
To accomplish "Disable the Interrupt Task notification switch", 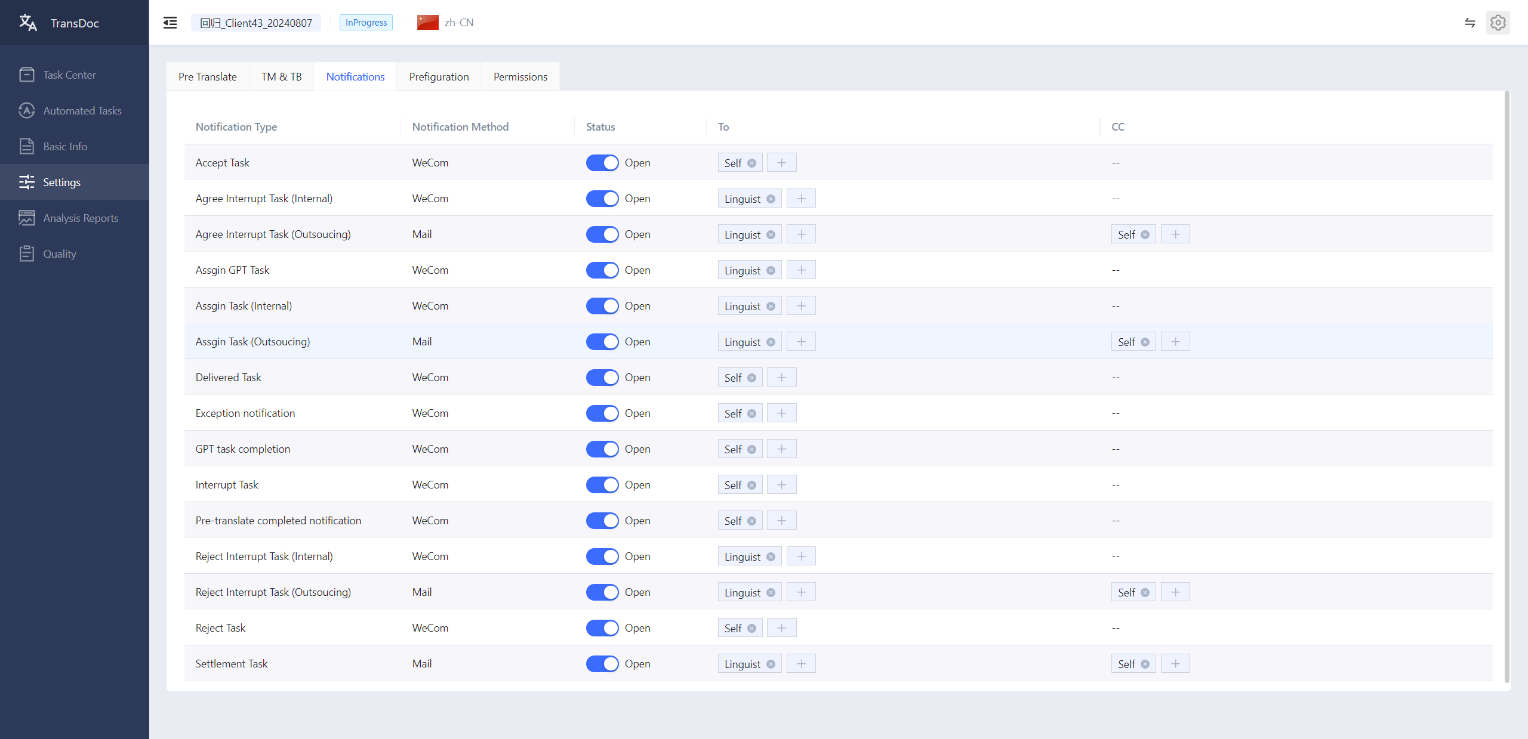I will 602,485.
